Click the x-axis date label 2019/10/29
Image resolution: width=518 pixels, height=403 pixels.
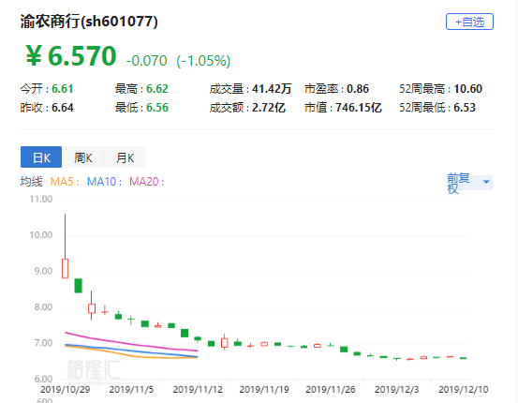[65, 390]
